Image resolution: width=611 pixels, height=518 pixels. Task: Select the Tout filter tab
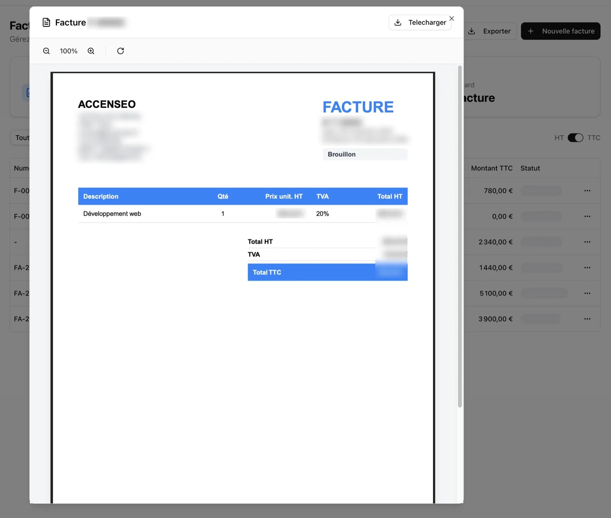pos(22,138)
